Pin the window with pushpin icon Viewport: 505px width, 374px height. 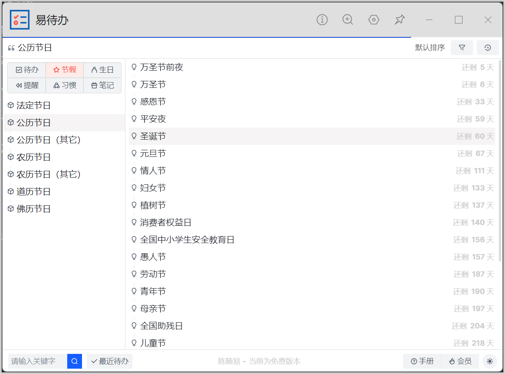[x=400, y=20]
